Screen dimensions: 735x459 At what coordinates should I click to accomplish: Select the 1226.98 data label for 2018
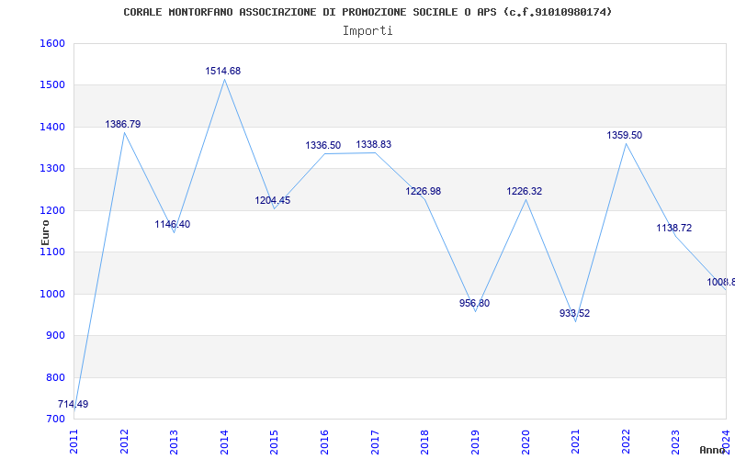click(423, 191)
